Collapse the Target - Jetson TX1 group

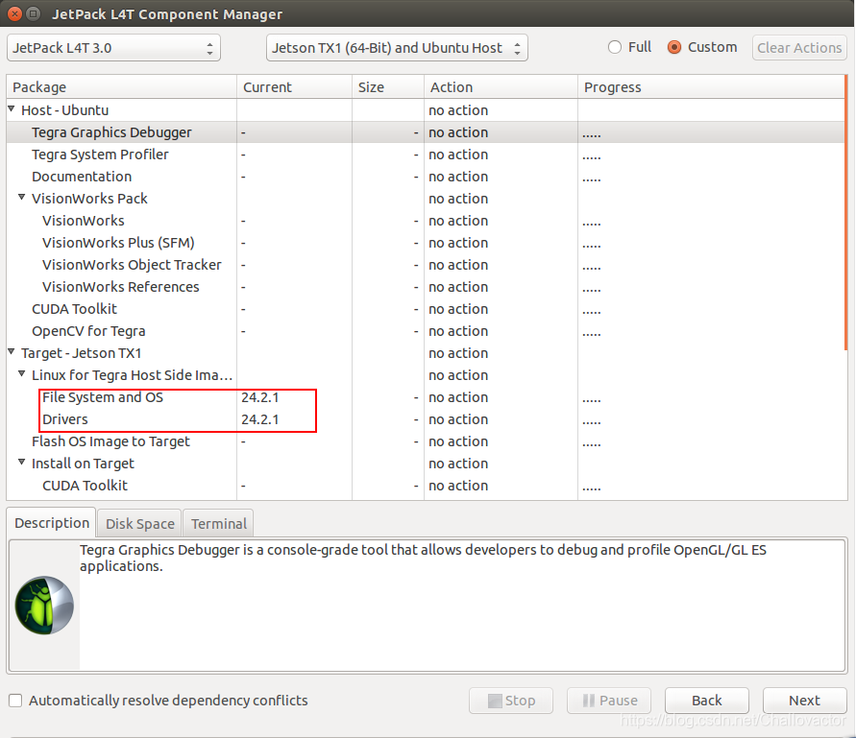[12, 352]
